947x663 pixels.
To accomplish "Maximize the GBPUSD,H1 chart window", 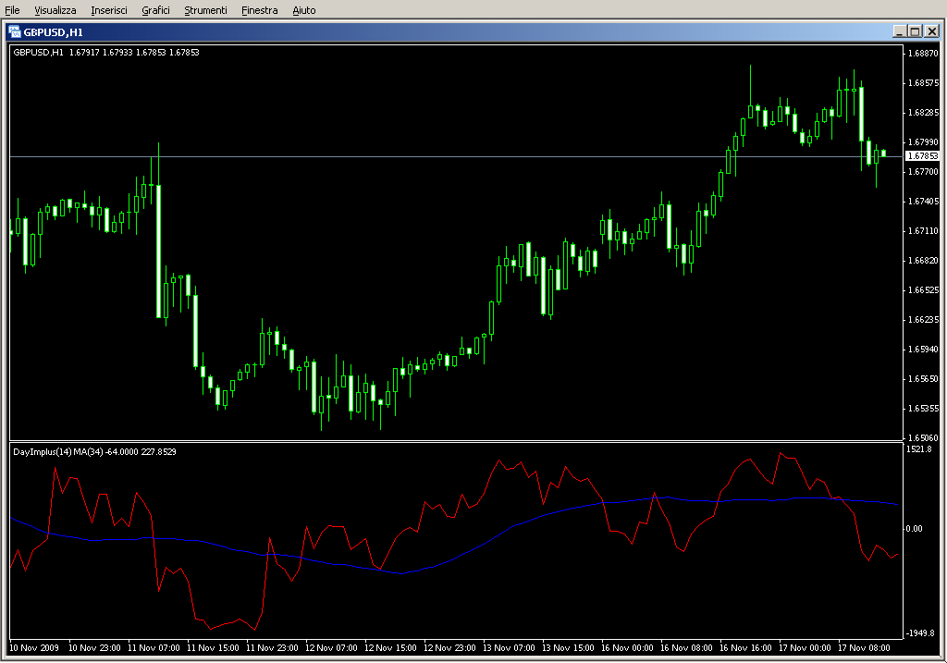I will pos(915,31).
